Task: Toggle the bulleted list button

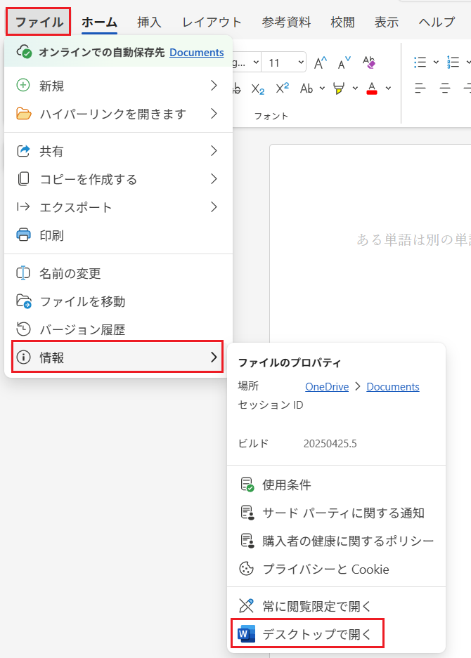Action: click(x=420, y=62)
